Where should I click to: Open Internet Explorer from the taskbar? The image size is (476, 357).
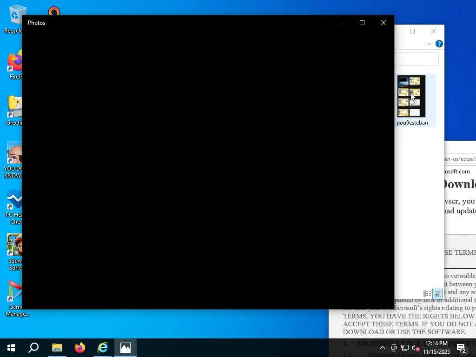point(103,348)
